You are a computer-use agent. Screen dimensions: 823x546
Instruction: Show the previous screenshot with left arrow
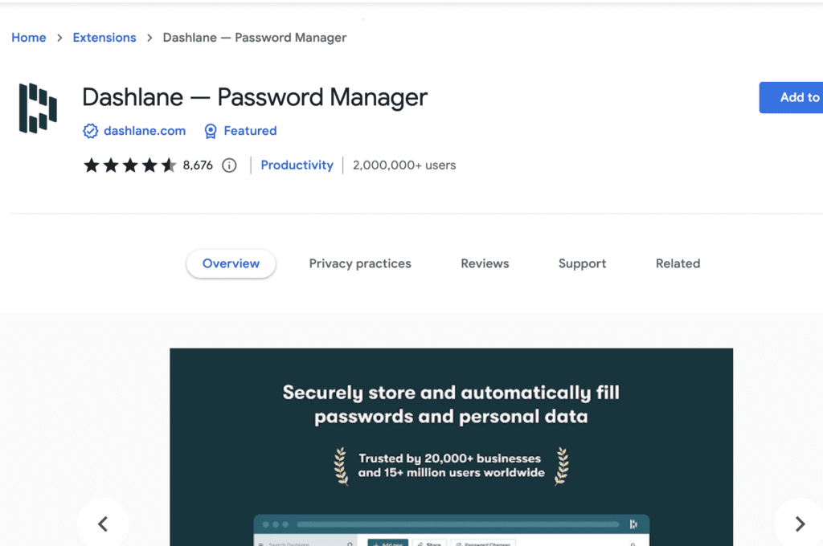click(103, 524)
